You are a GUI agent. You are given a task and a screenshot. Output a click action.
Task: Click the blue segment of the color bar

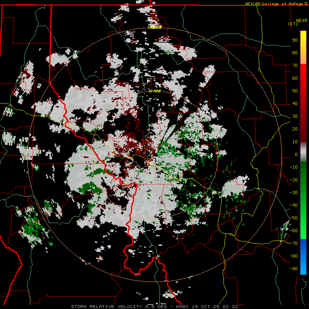[303, 256]
